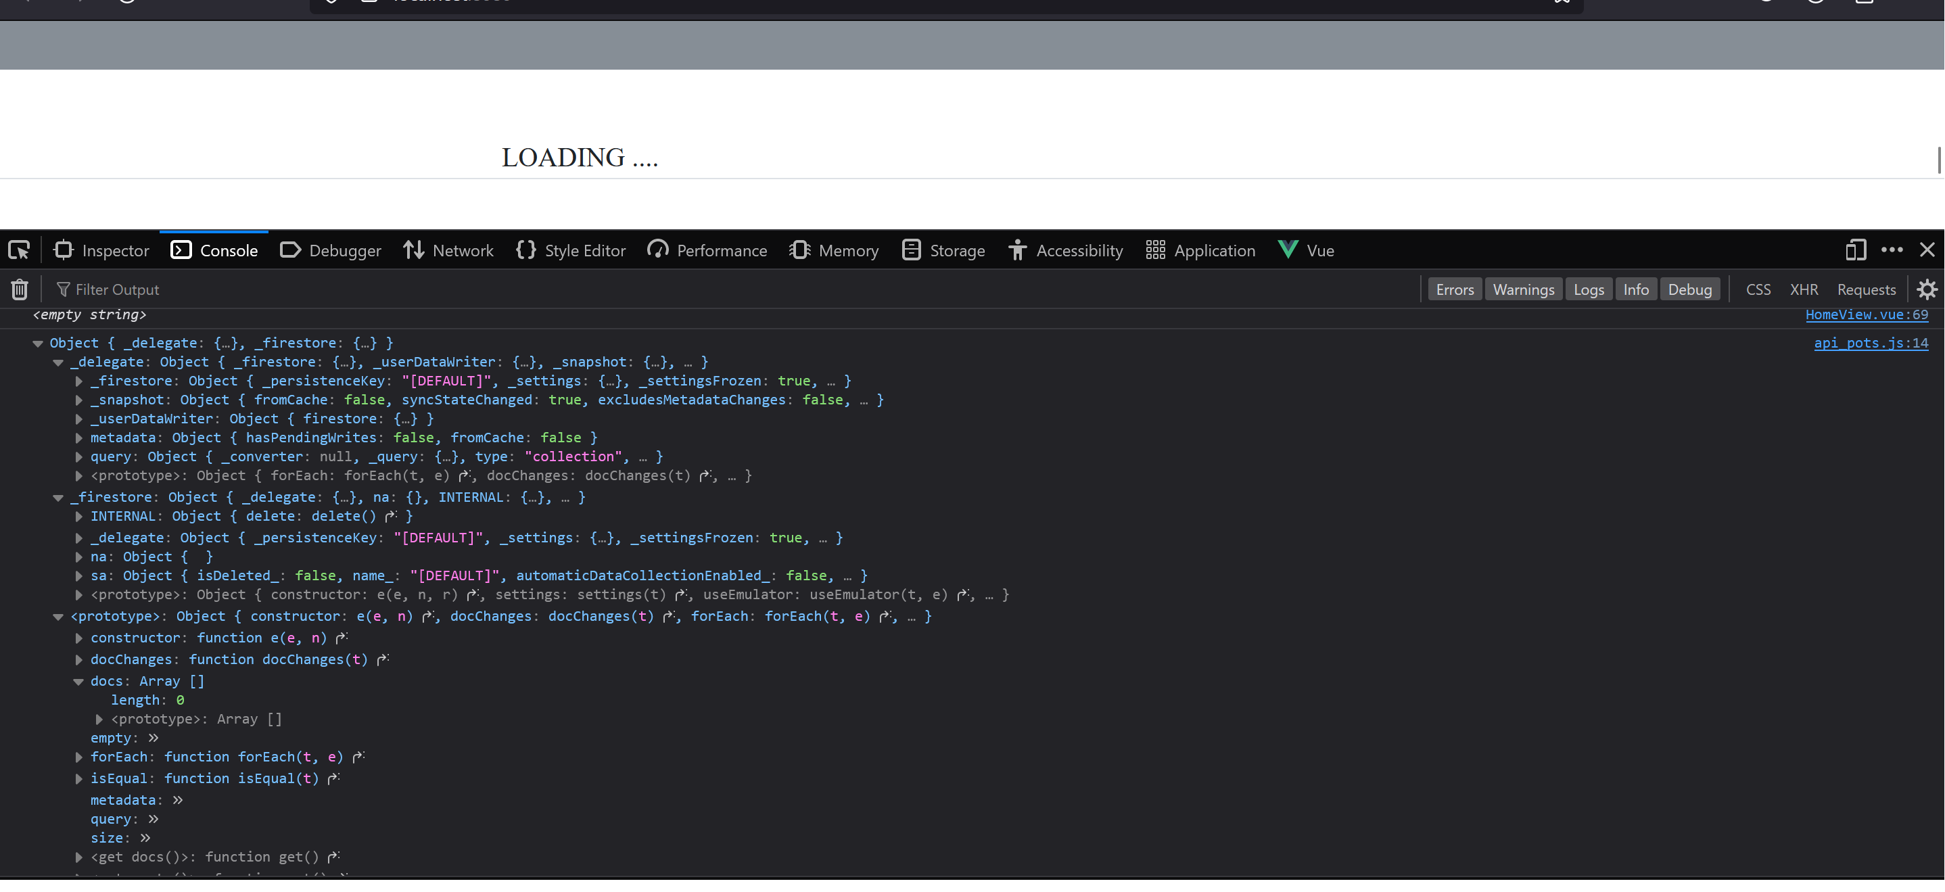1945x892 pixels.
Task: Open the Accessibility panel tab
Action: pyautogui.click(x=1064, y=250)
